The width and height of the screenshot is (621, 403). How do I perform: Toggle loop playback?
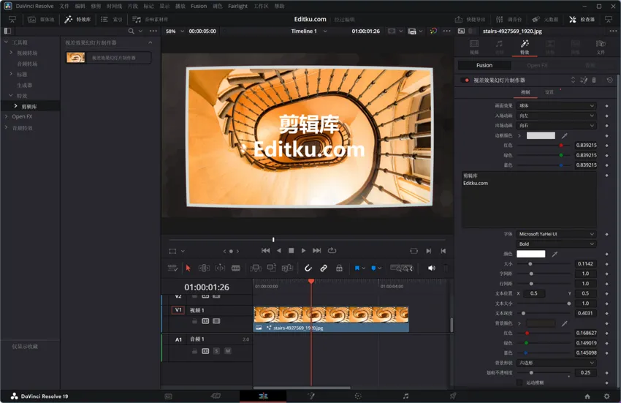[332, 251]
